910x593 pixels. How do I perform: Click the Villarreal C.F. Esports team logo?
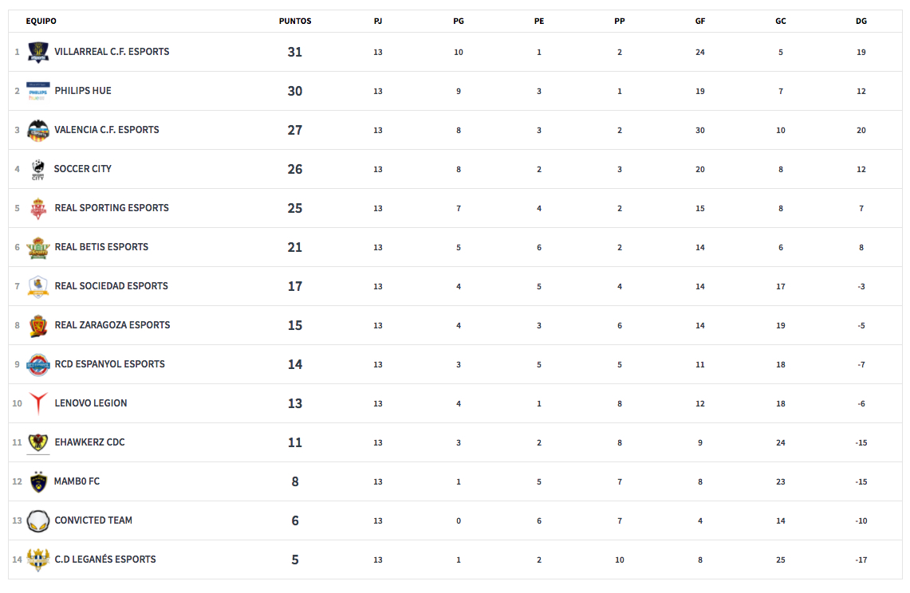[38, 53]
